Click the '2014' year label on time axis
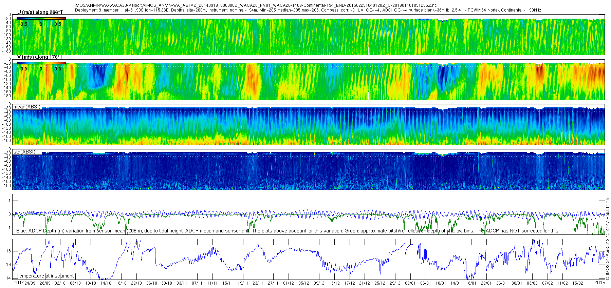 click(x=19, y=283)
